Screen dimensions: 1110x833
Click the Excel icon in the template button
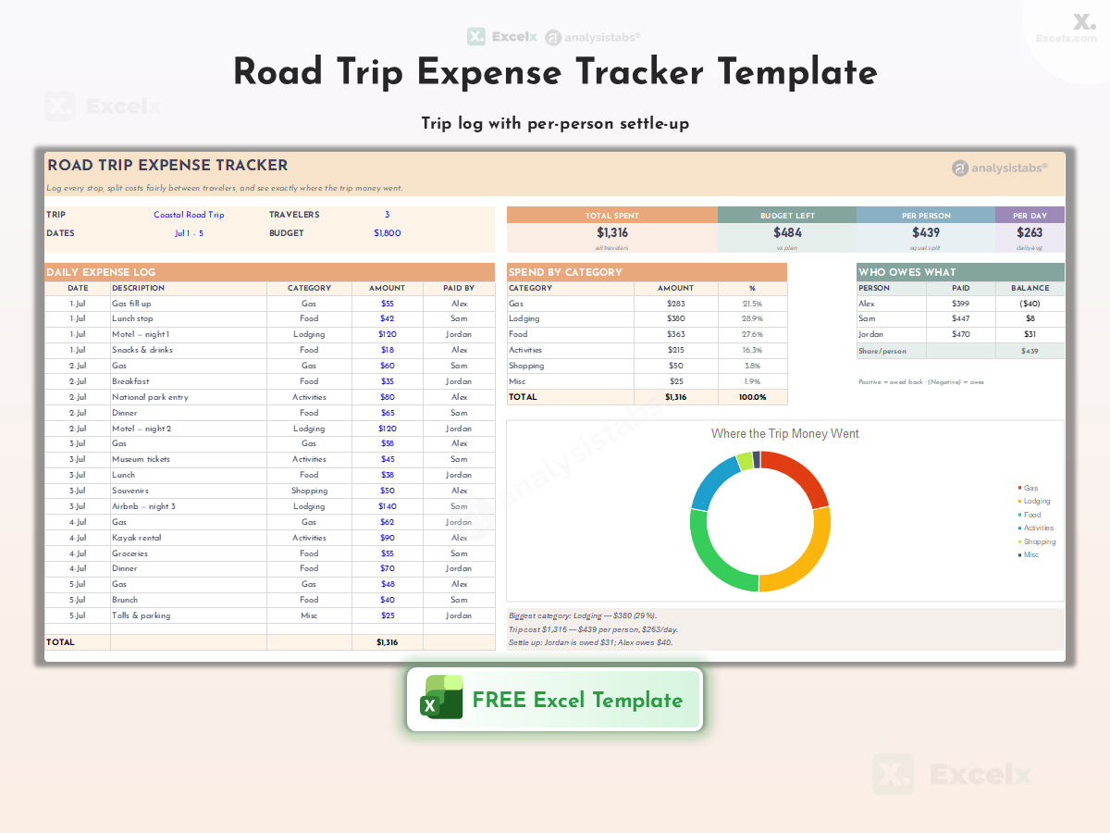442,697
